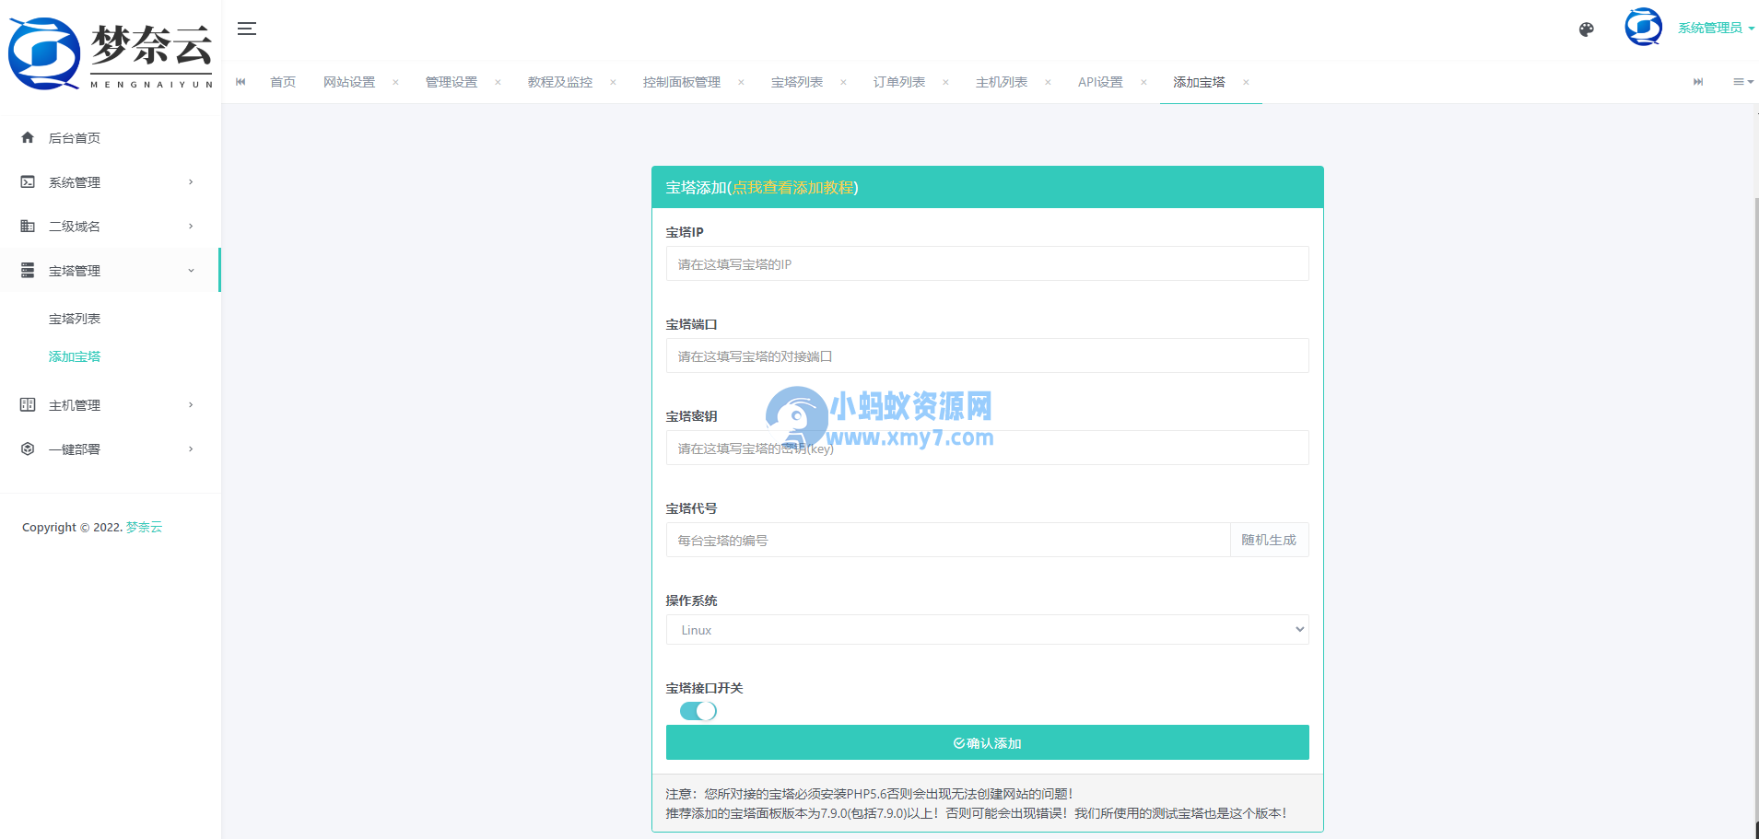Click the 系统管理 terminal icon in sidebar
This screenshot has height=839, width=1759.
[27, 181]
